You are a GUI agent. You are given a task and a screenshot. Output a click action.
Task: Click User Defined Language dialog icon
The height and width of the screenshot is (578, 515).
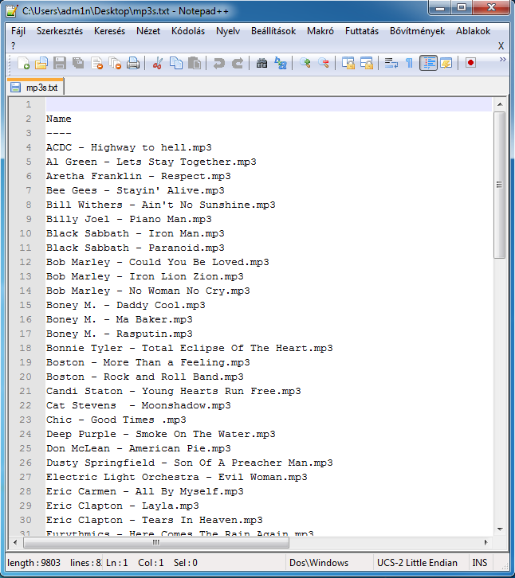tap(446, 64)
